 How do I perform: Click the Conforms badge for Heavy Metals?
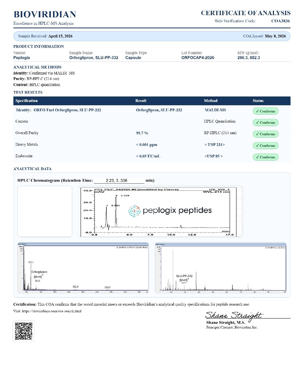(265, 146)
